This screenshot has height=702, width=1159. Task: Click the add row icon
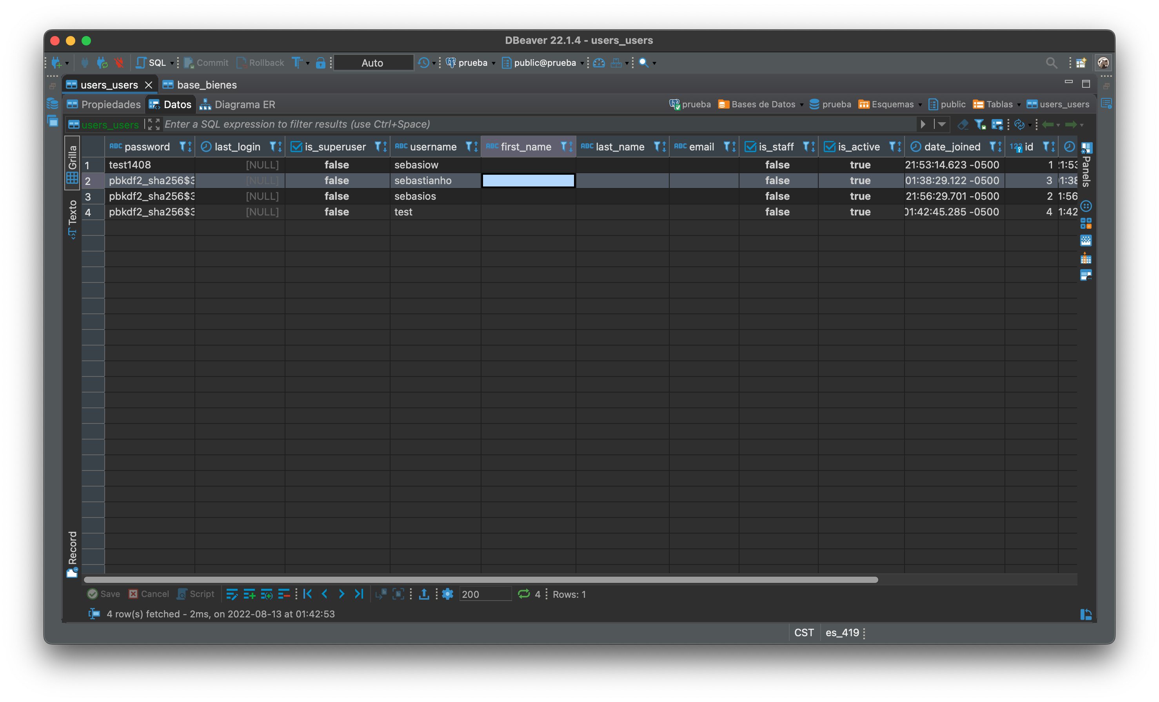pos(249,594)
